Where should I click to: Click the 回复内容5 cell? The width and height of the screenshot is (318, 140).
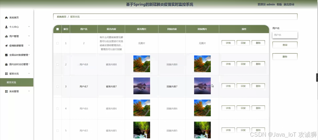(172, 130)
